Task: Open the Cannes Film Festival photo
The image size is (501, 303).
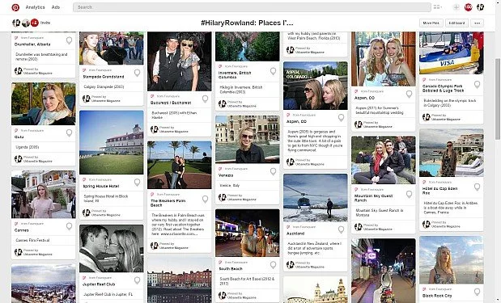Action: coord(44,194)
